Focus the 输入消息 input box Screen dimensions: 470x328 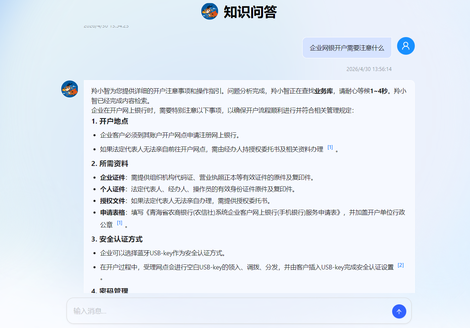click(239, 311)
